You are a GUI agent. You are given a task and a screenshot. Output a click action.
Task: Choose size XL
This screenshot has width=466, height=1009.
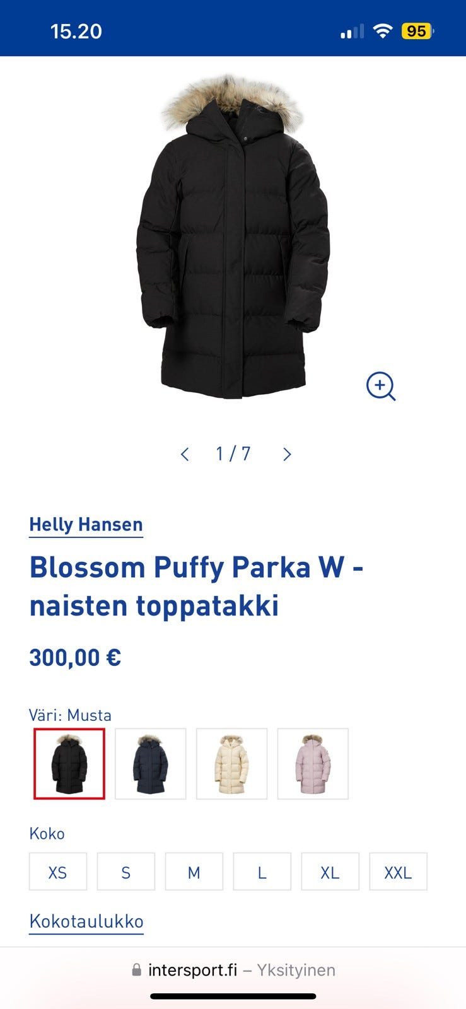pos(330,872)
